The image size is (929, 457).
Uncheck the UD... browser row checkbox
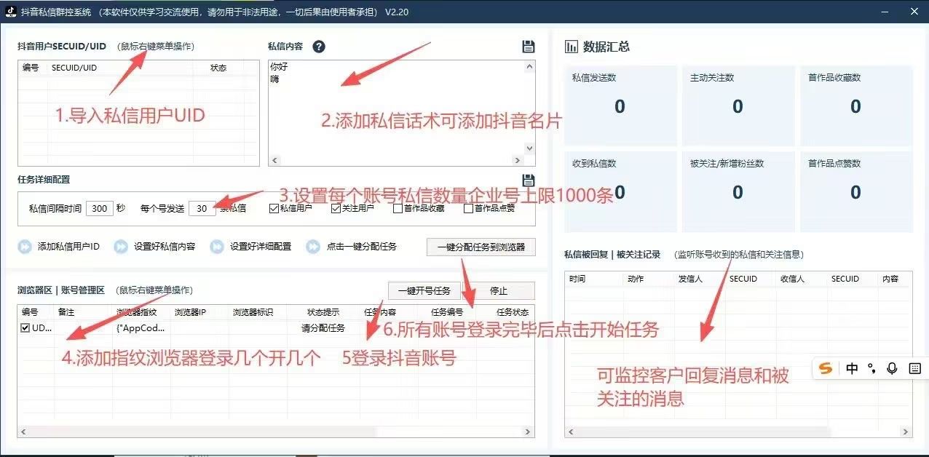25,328
